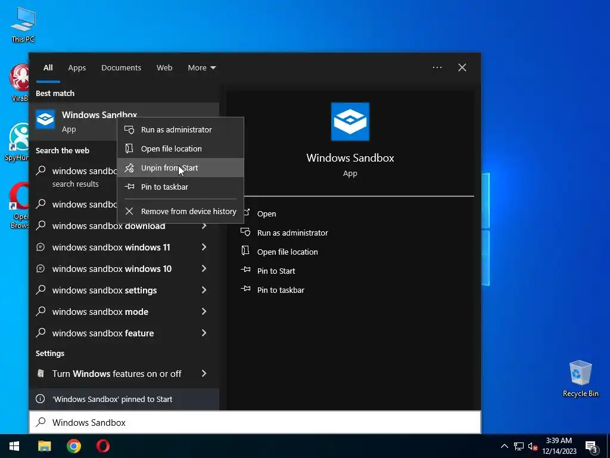Click the large Windows Sandbox app tile

click(x=350, y=122)
